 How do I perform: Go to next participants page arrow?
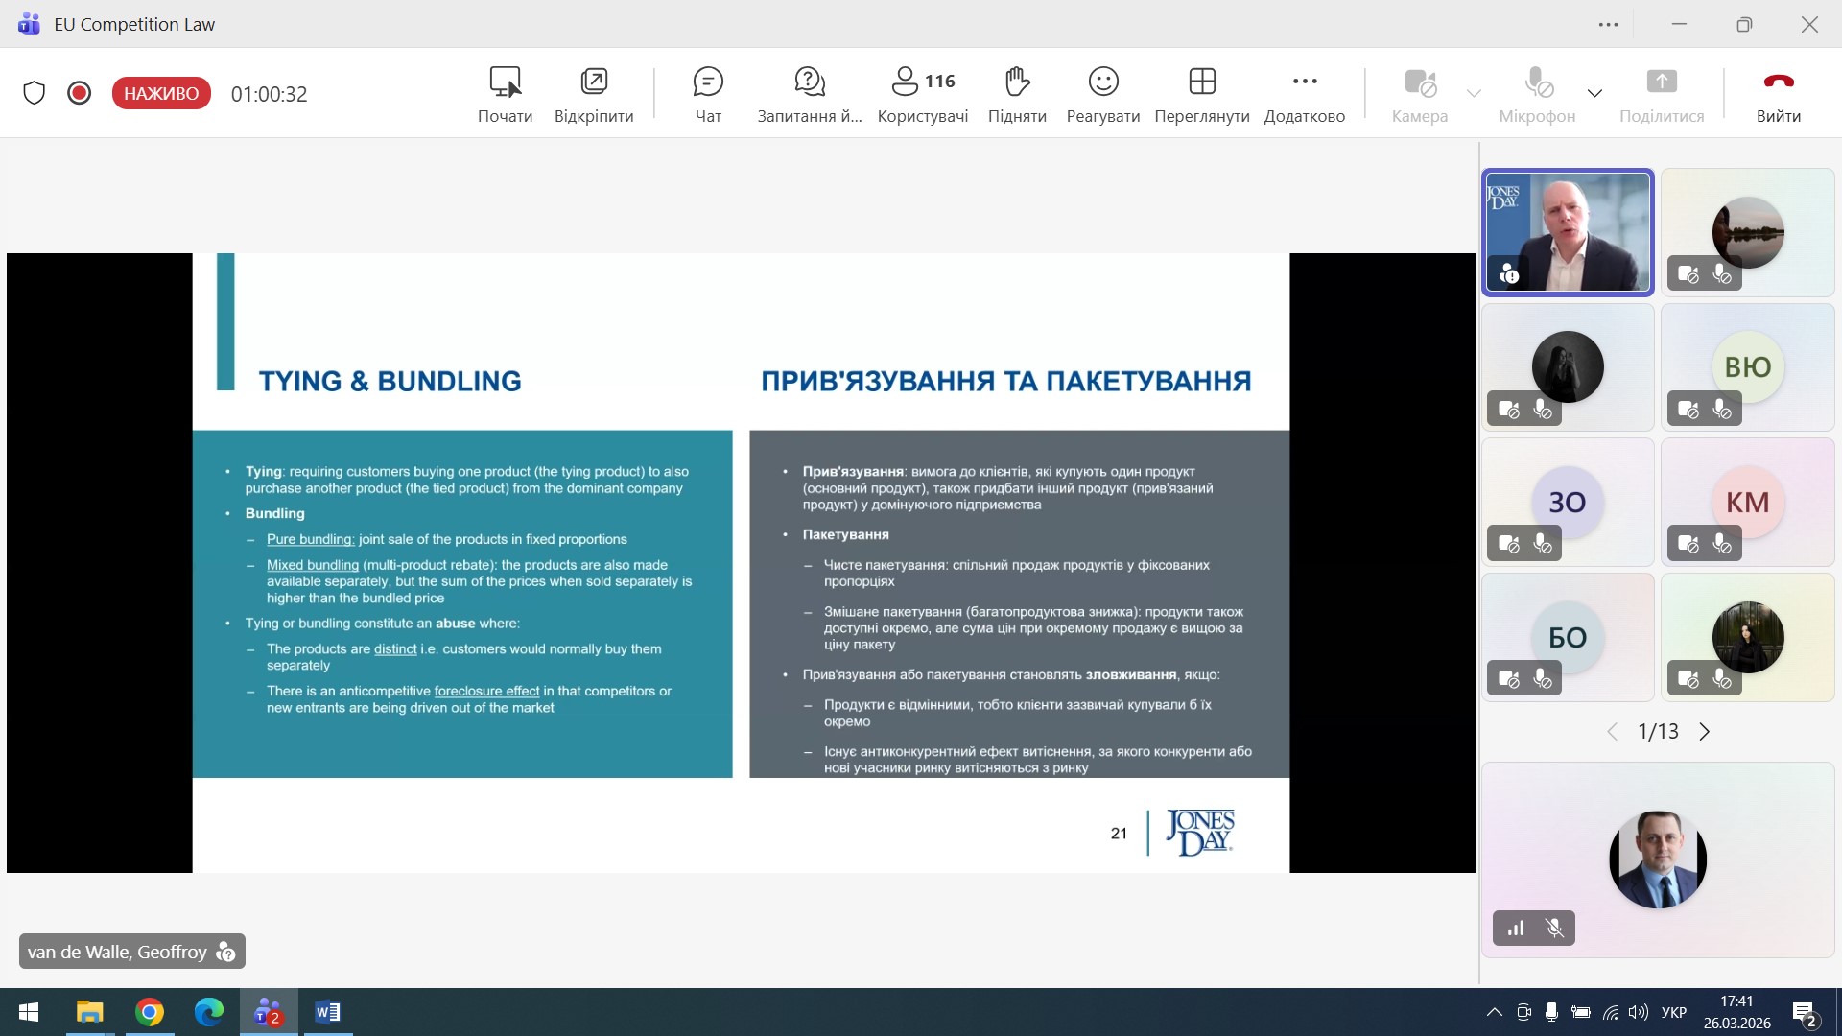(x=1705, y=732)
